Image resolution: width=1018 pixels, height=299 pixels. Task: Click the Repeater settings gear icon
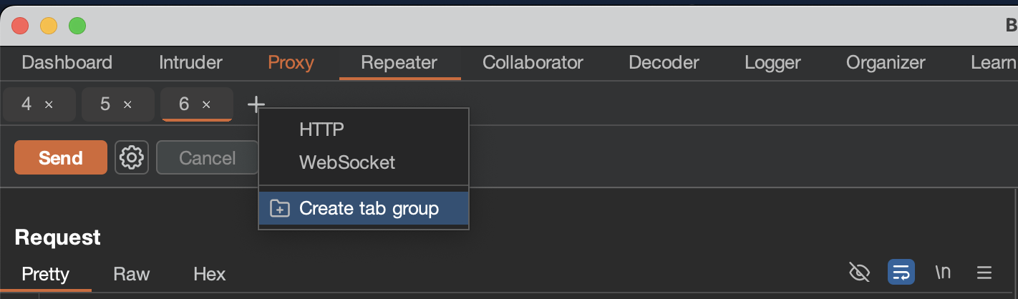tap(132, 157)
